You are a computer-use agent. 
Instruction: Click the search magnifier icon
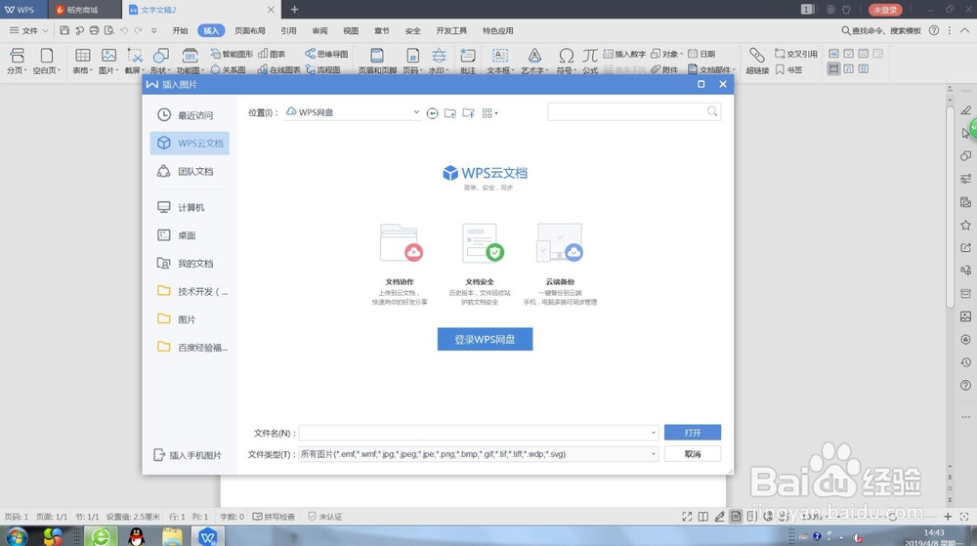click(x=712, y=112)
